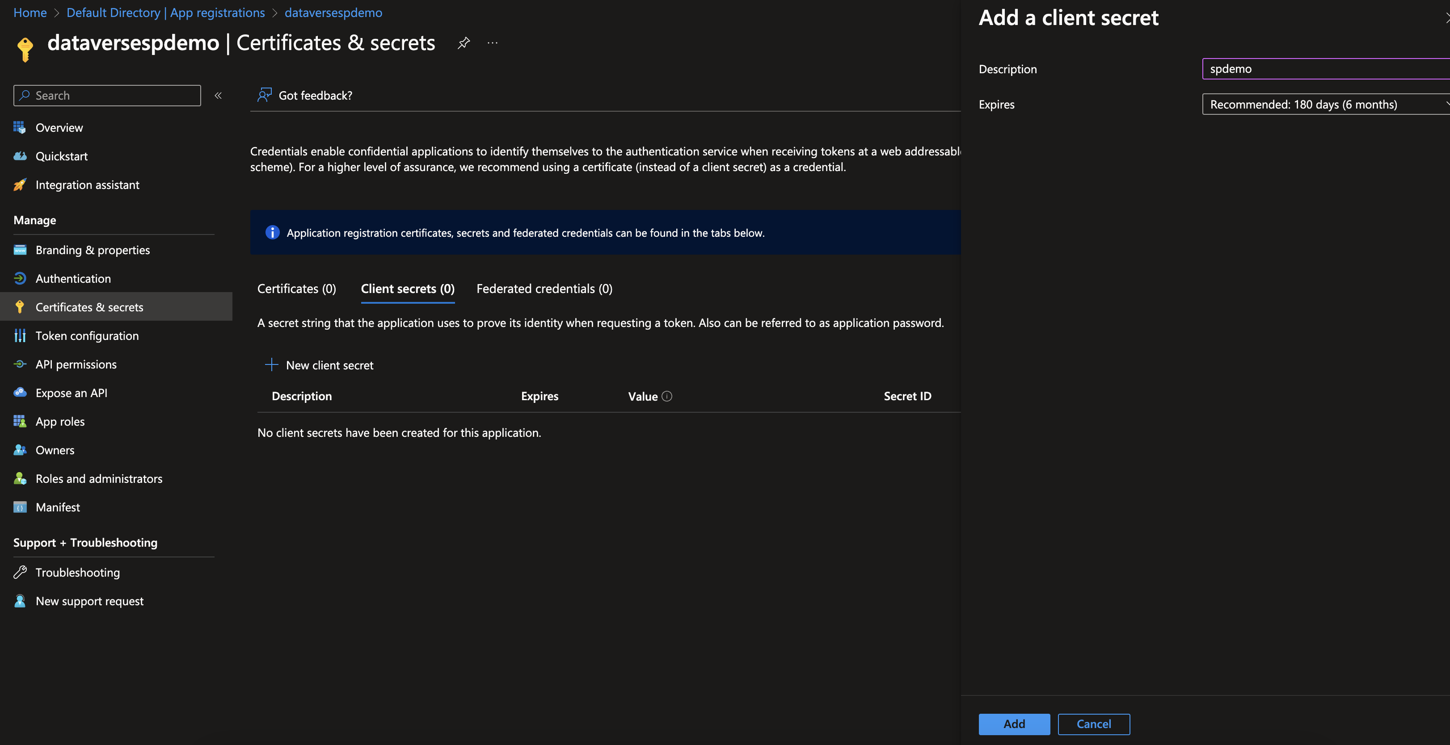Click the search magnifier icon in sidebar

pyautogui.click(x=24, y=96)
